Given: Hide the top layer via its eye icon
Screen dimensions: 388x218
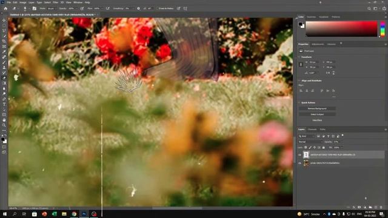Looking at the screenshot, I should coord(299,155).
